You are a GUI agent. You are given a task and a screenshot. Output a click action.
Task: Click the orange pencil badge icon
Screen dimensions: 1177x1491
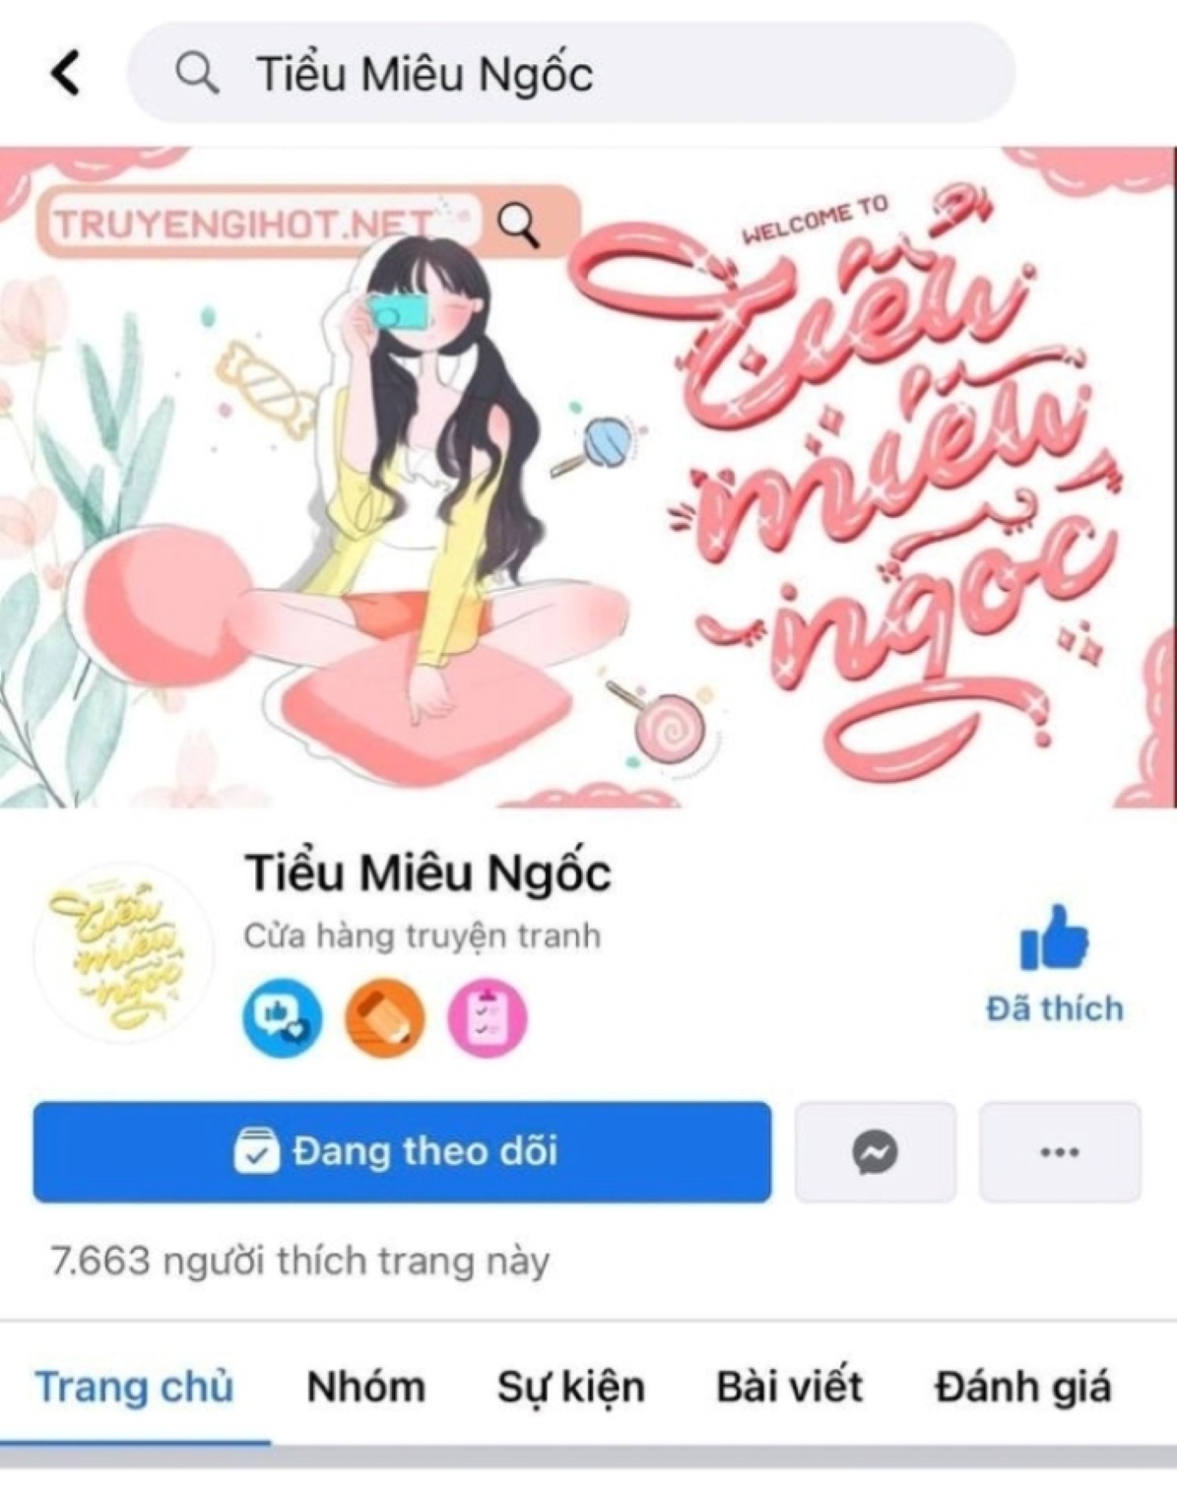tap(385, 1017)
